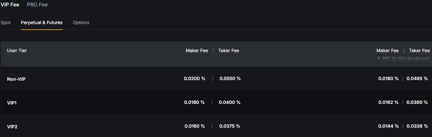Select the VIP1 tier row label
Viewport: 432px width, 137px height.
tap(12, 103)
